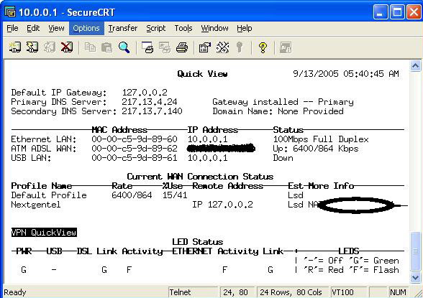Open the Help menu
Image resolution: width=423 pixels, height=298 pixels.
245,28
